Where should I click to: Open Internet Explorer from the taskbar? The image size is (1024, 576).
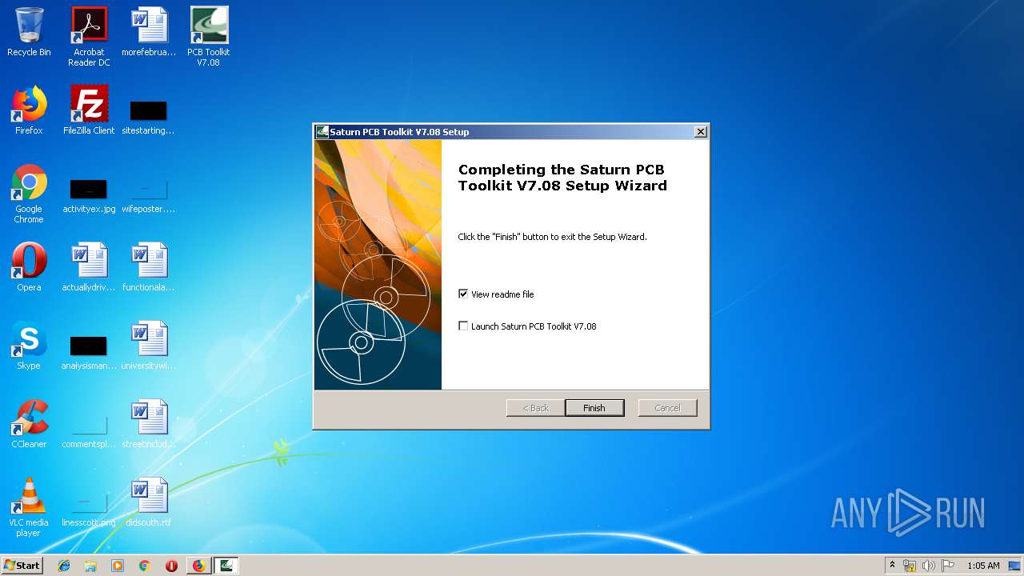64,566
